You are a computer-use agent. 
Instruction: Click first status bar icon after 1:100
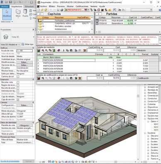(49, 162)
